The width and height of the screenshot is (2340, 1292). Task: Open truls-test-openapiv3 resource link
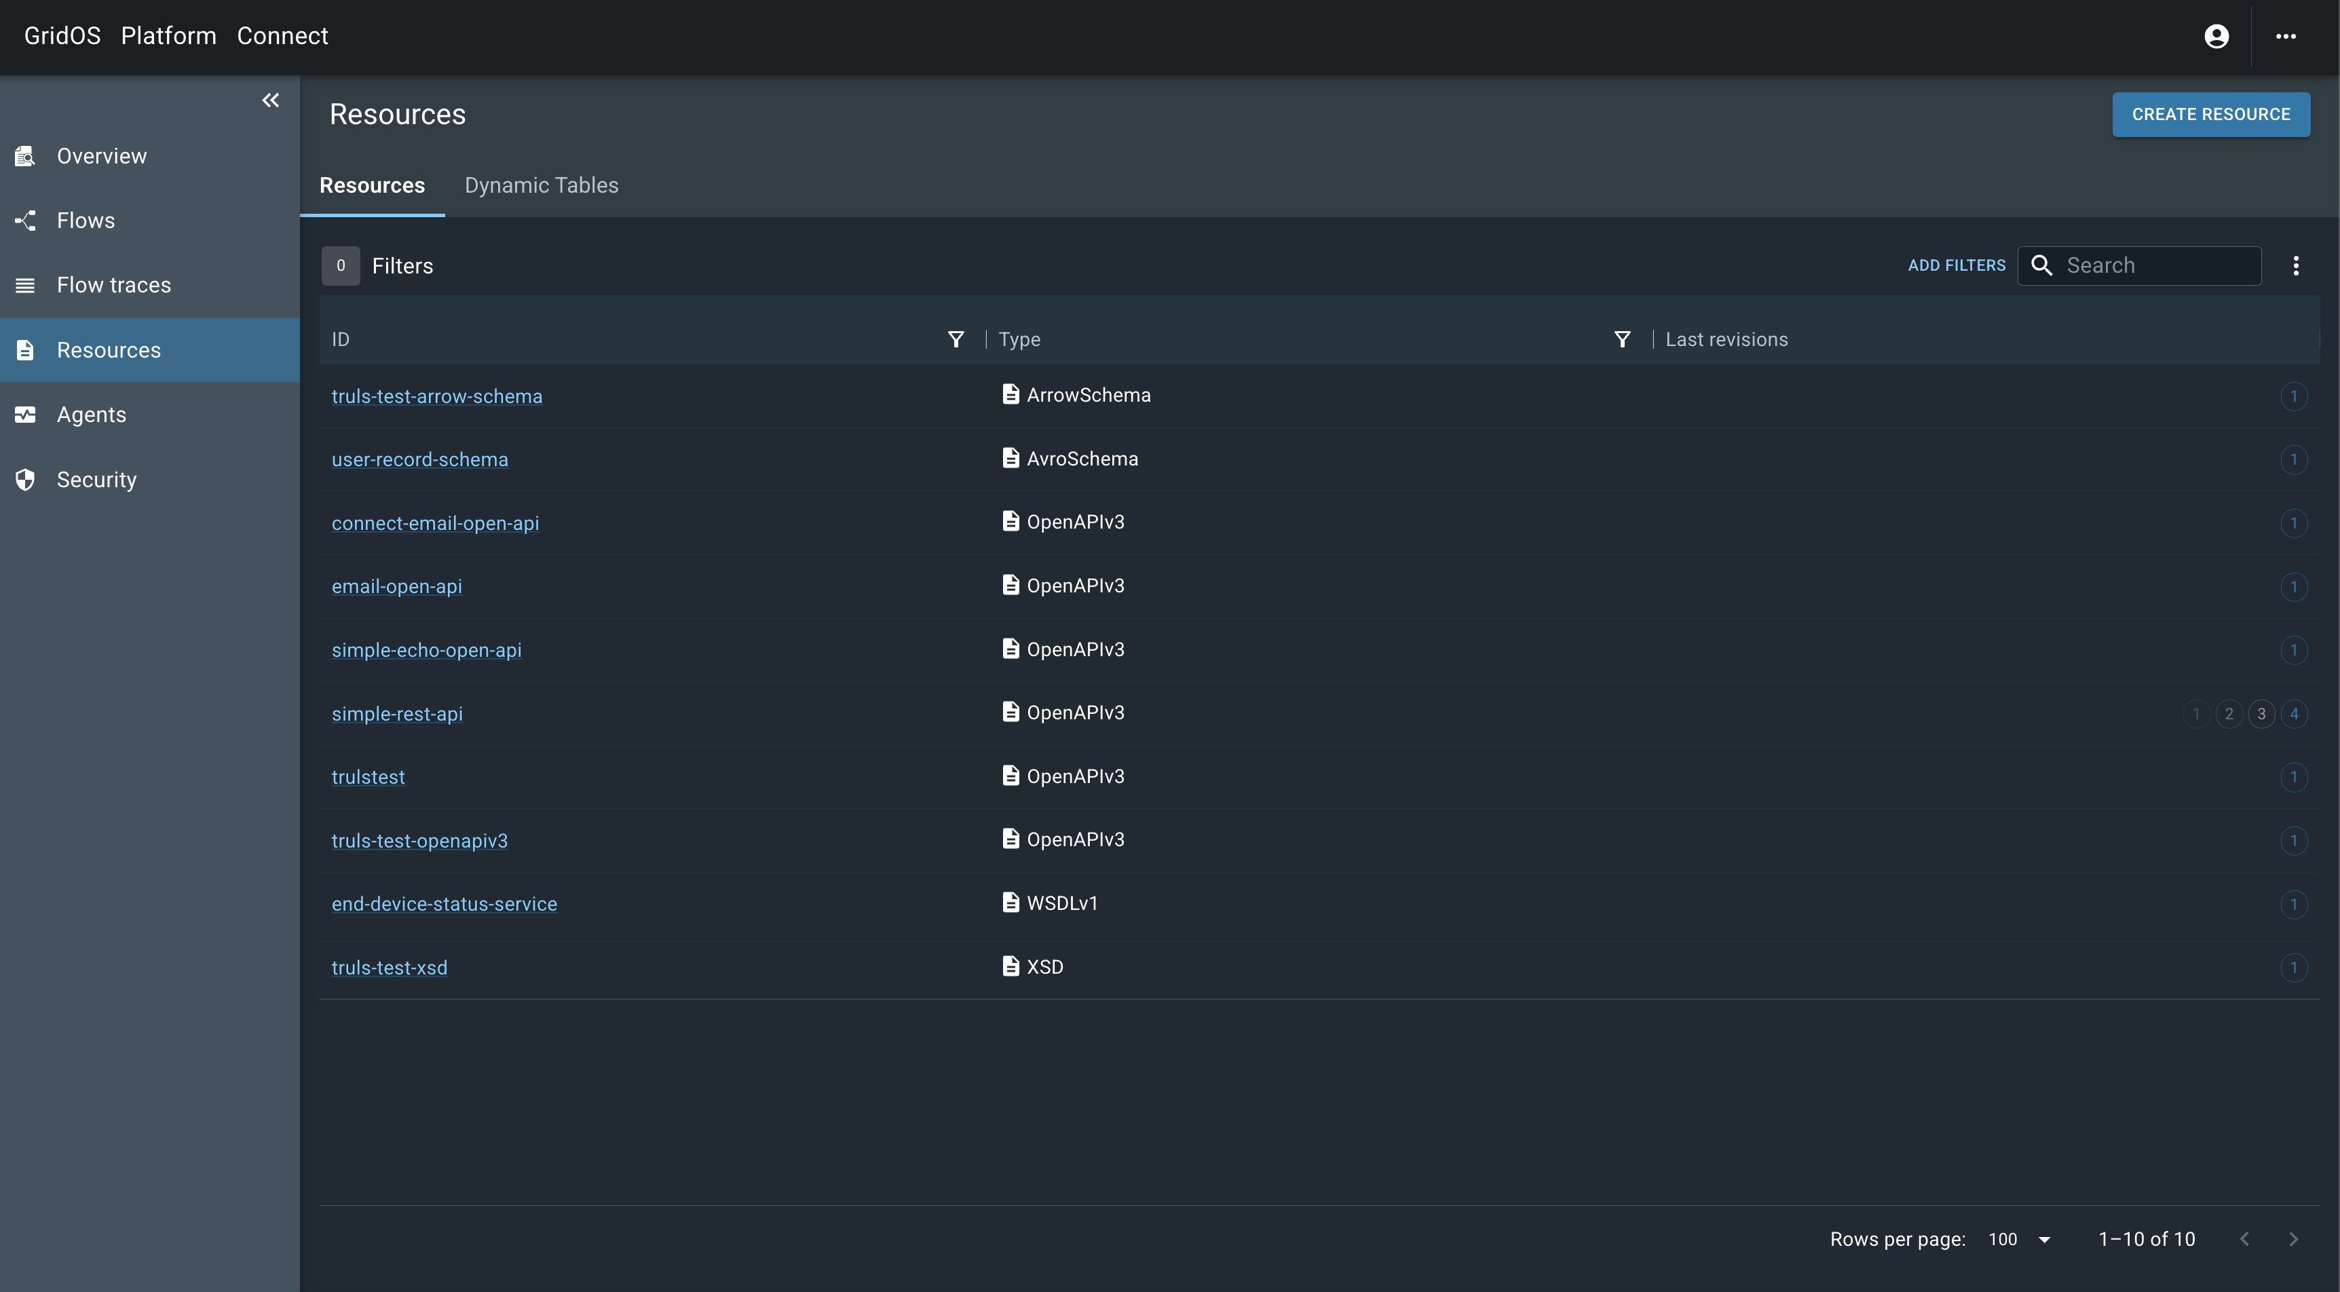click(419, 841)
